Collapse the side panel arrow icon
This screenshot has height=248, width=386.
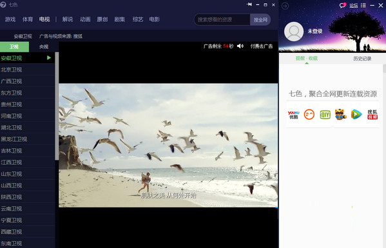click(285, 6)
